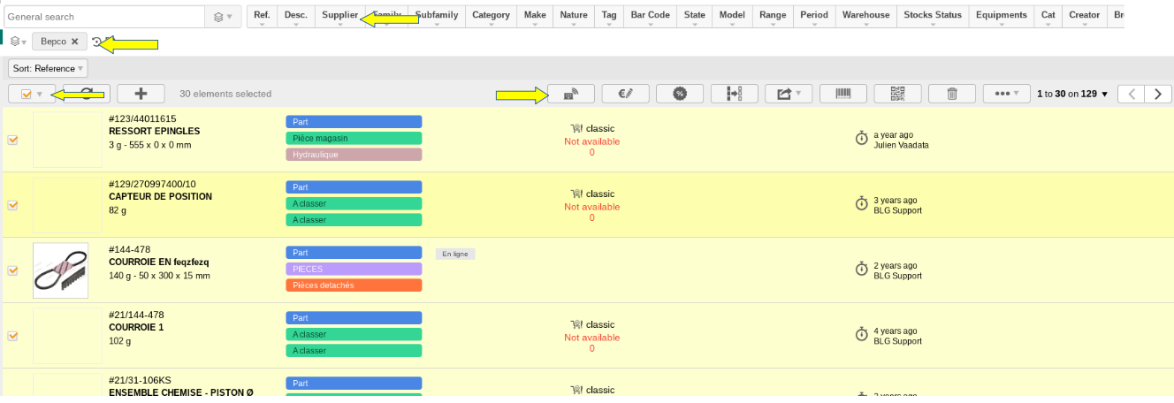Viewport: 1174px width, 403px height.
Task: Click stopwatch icon in RESSORT EPINGLES row
Action: click(862, 139)
